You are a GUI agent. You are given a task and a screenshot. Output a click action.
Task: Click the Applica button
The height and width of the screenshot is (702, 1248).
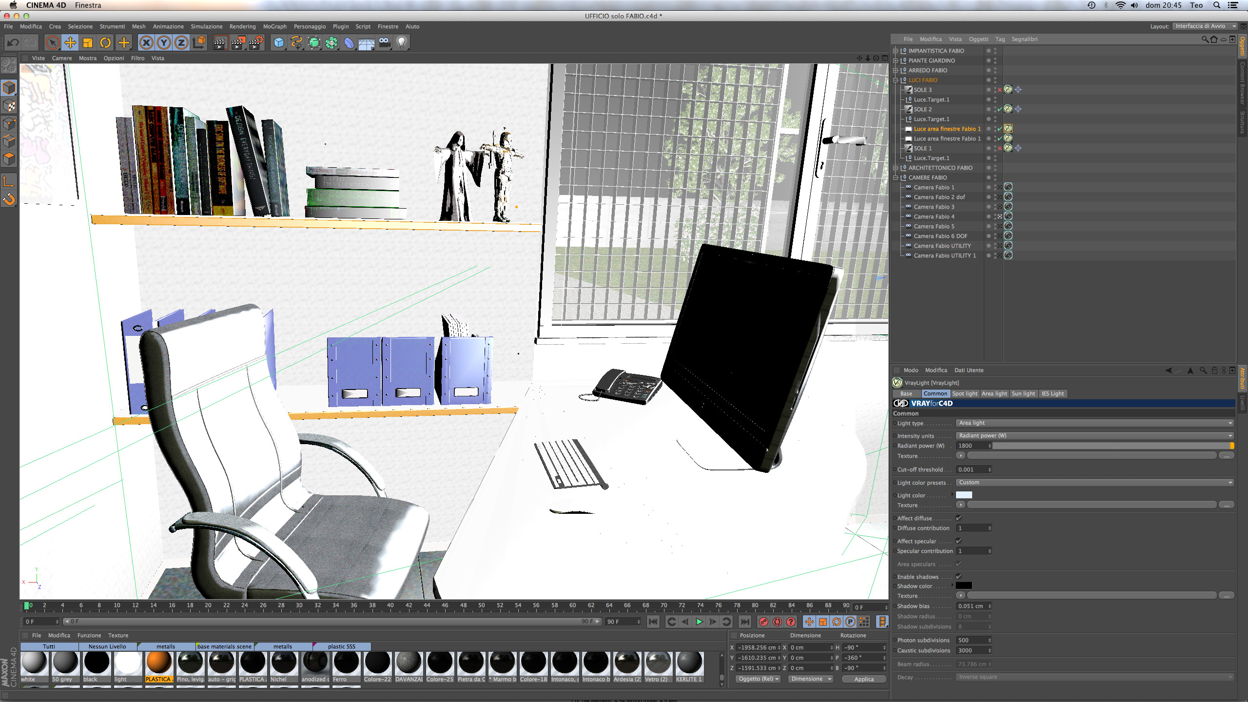pyautogui.click(x=864, y=679)
